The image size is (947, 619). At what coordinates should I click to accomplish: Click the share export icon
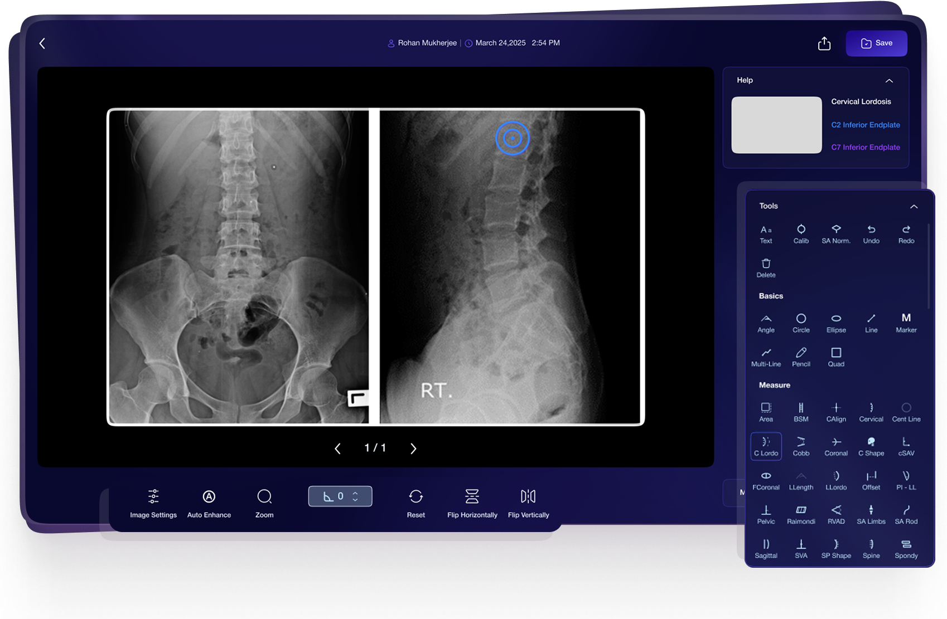(824, 43)
